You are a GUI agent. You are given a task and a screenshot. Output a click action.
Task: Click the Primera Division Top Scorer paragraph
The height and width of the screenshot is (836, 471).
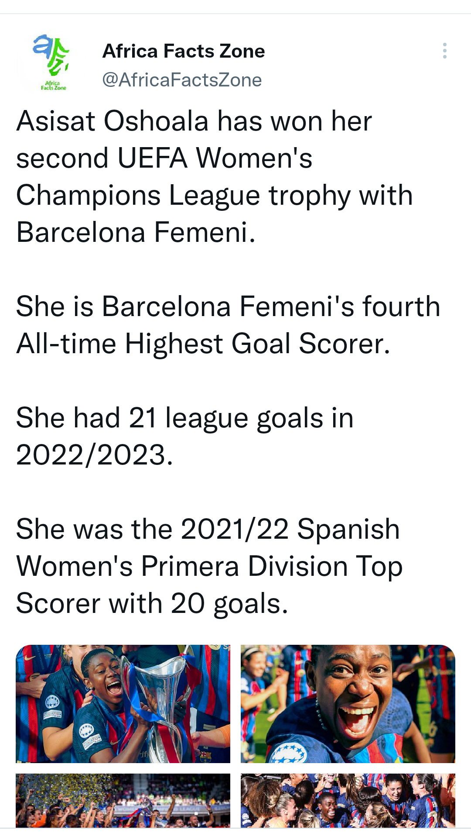(208, 566)
